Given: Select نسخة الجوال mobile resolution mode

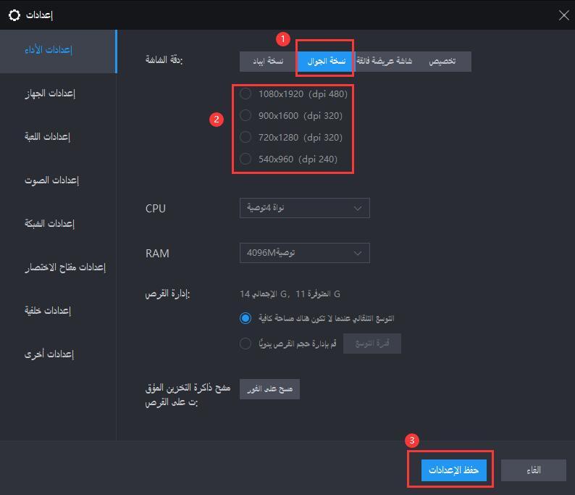Looking at the screenshot, I should (x=327, y=62).
